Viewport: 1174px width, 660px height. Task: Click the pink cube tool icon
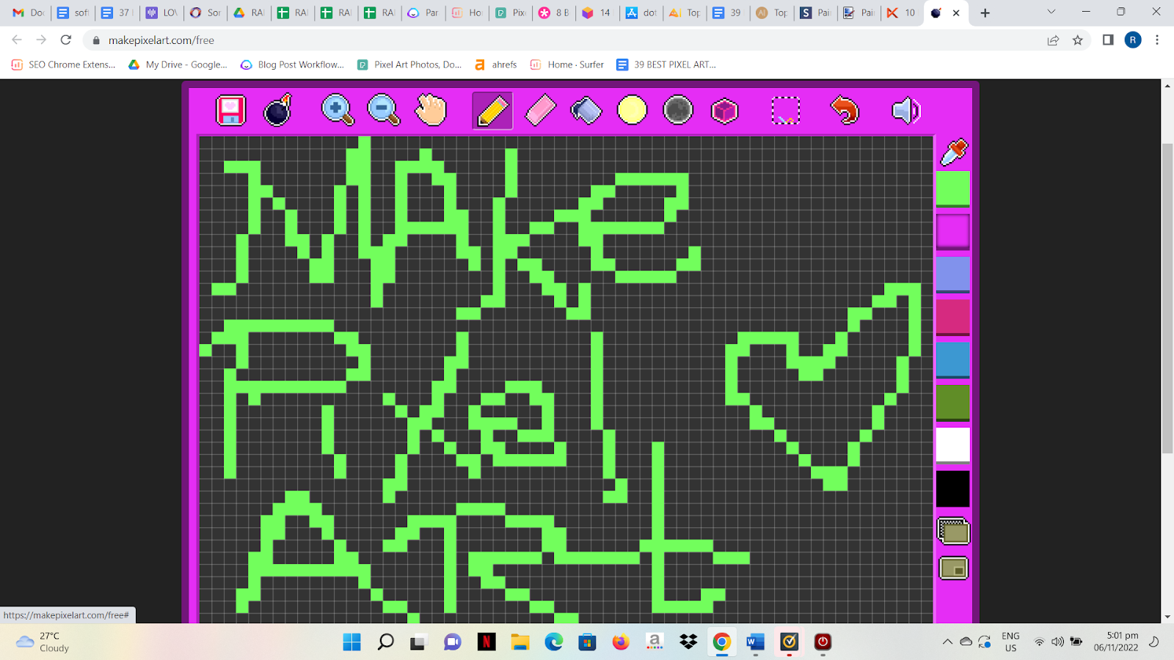pyautogui.click(x=724, y=111)
